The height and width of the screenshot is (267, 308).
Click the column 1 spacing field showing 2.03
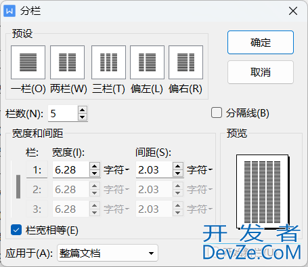click(x=154, y=169)
